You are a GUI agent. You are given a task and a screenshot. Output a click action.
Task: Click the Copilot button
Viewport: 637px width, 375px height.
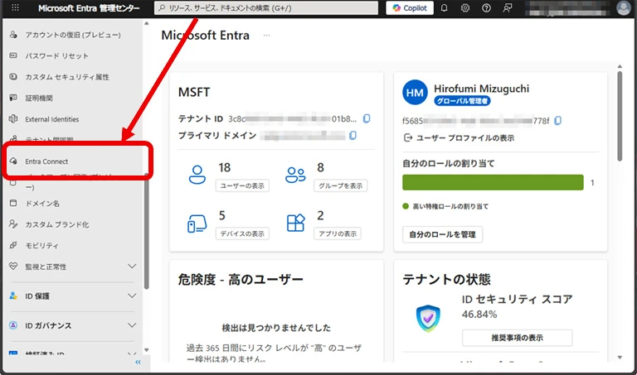410,7
